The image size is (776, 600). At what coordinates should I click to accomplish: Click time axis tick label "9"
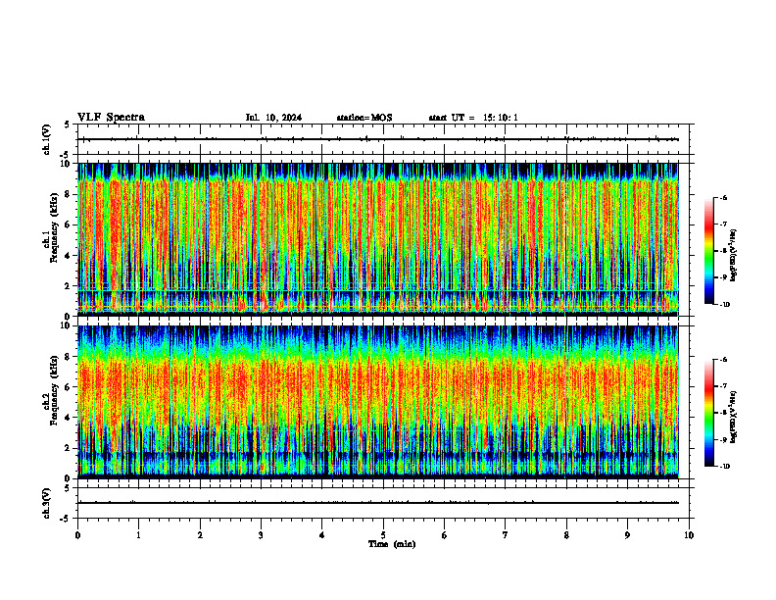pyautogui.click(x=627, y=535)
